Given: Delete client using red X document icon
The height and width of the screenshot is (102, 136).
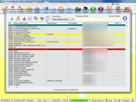Looking at the screenshot, I should 23,18.
